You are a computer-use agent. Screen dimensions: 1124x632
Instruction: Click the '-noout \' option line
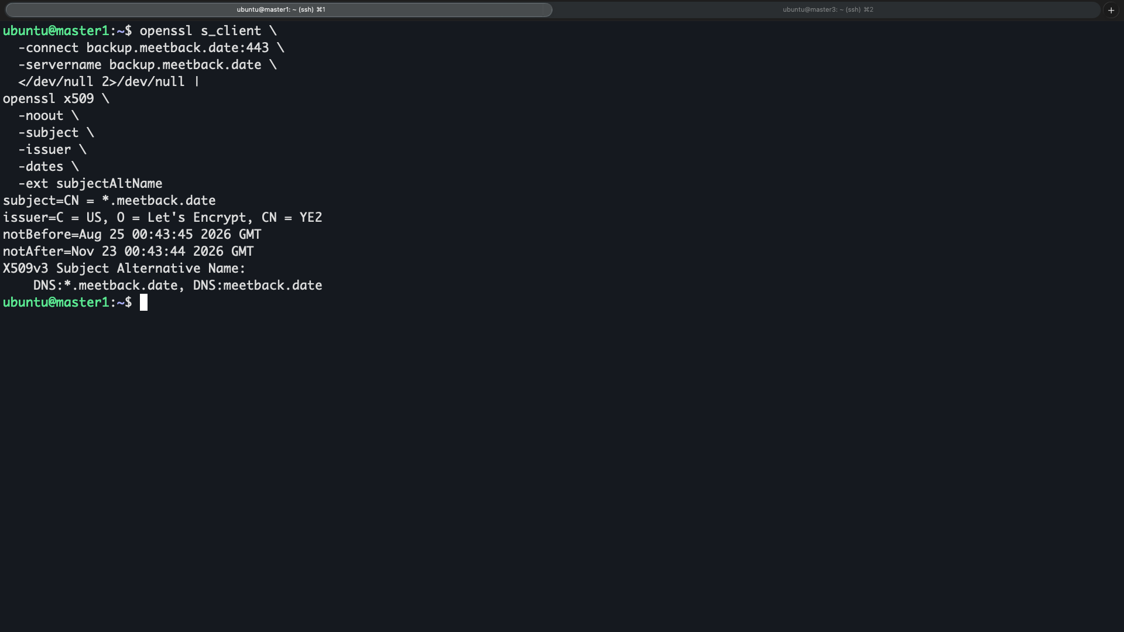48,116
